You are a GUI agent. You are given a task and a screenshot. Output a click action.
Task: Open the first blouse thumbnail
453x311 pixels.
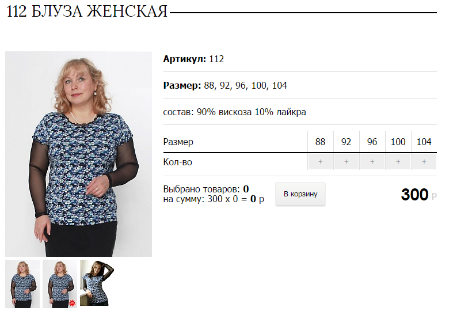[x=22, y=284]
